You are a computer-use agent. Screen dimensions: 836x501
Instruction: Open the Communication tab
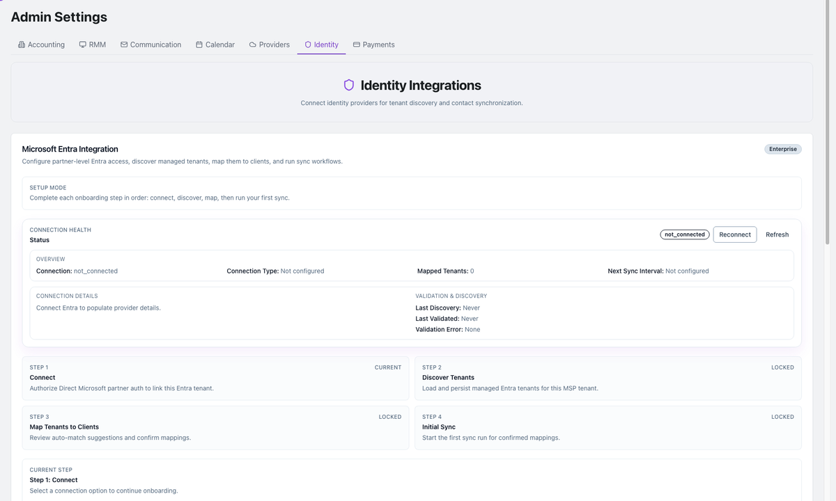pos(151,45)
